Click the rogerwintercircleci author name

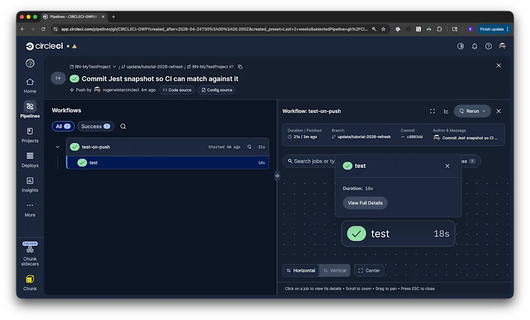(x=120, y=90)
